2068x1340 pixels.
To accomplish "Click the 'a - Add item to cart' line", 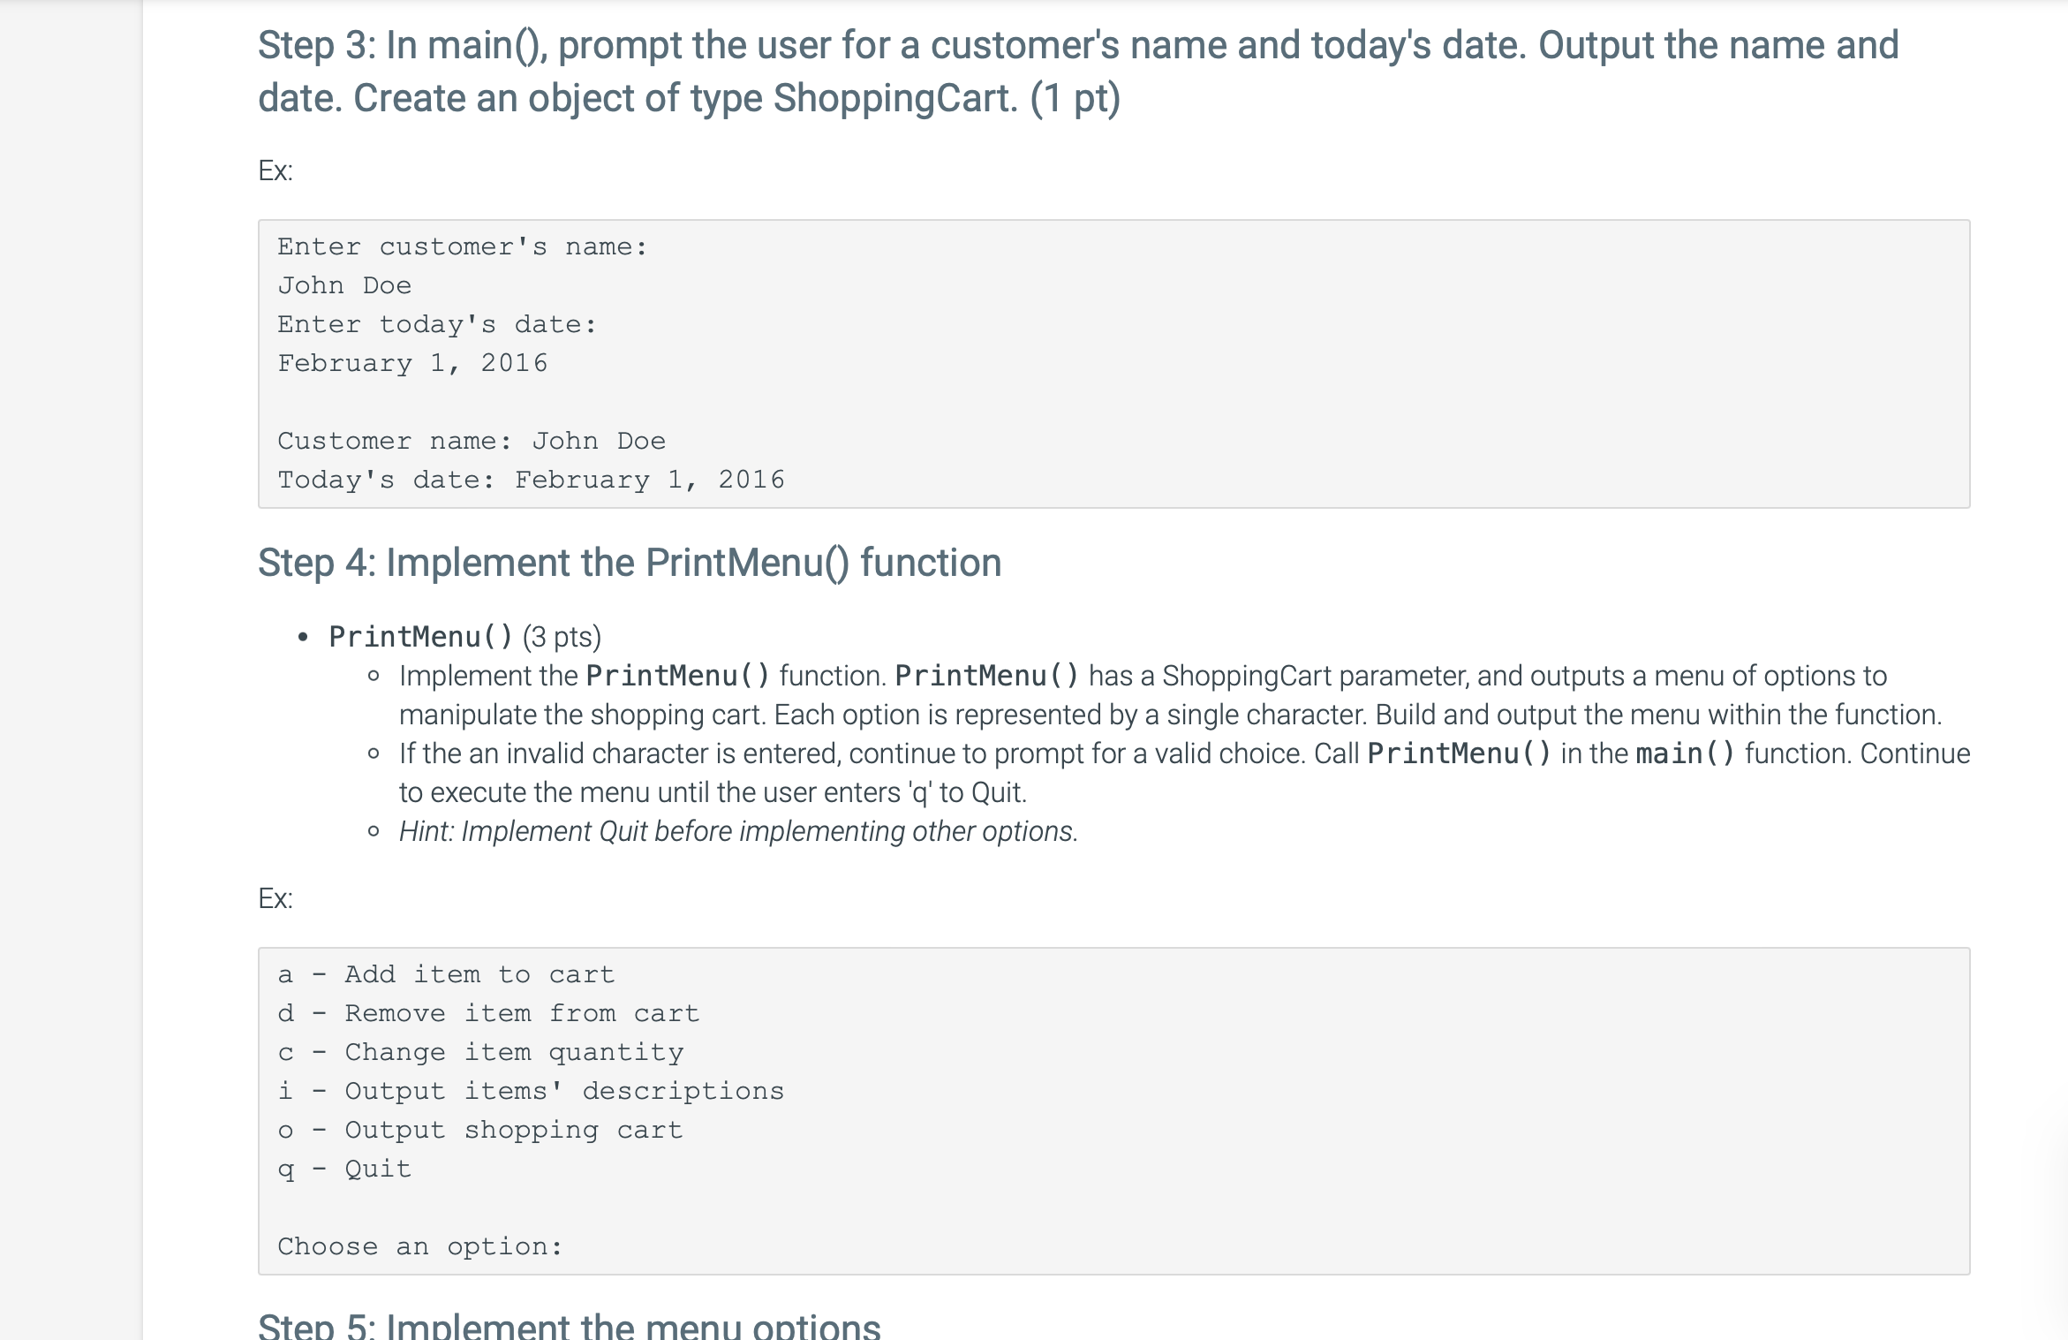I will [446, 974].
